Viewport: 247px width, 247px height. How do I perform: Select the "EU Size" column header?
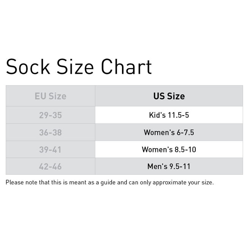coord(50,96)
